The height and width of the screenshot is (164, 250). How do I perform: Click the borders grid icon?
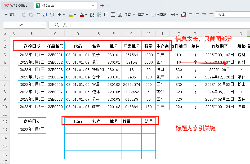[x=60, y=15]
